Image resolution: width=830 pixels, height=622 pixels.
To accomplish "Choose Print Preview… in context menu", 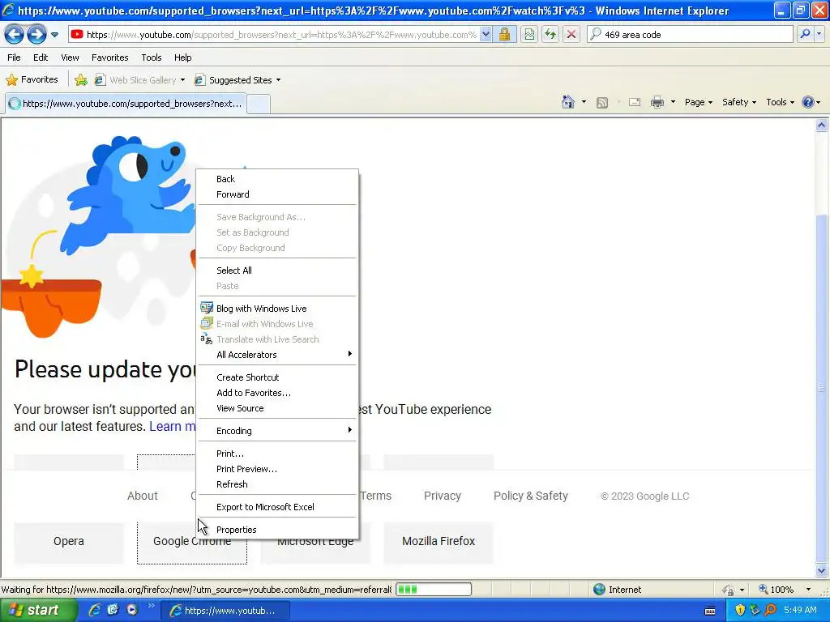I will (x=277, y=469).
